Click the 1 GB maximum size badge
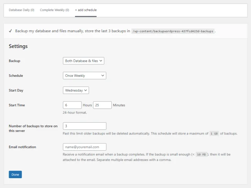This screenshot has height=188, width=251. [214, 134]
